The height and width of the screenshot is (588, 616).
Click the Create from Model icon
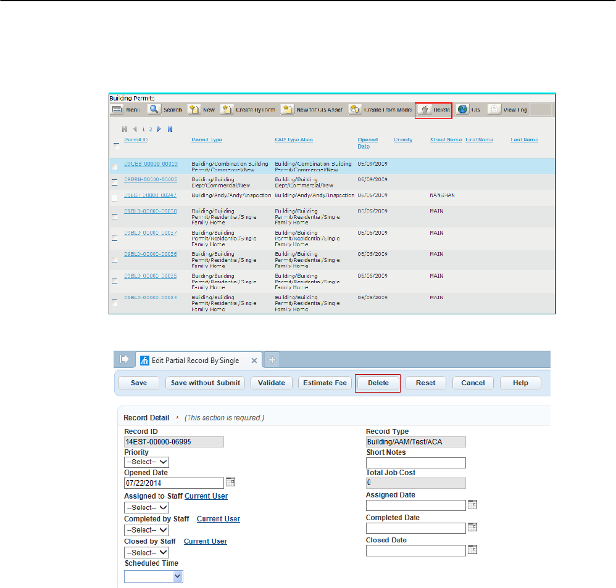pos(355,109)
